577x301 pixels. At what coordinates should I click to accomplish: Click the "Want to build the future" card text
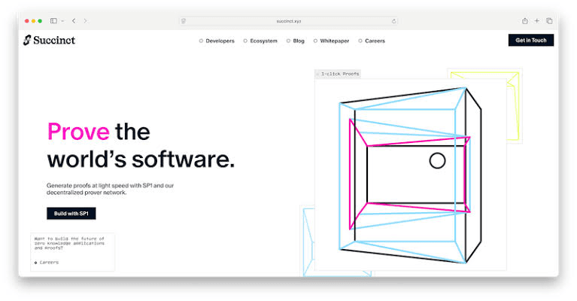point(69,243)
